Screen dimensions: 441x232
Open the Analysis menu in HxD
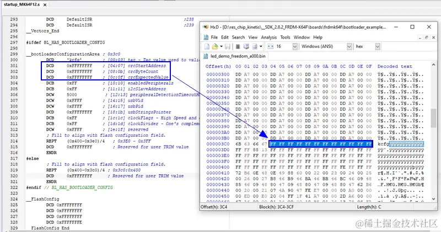[268, 37]
